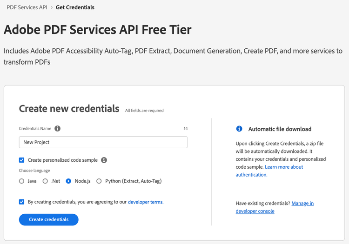Open PDF Services API breadcrumb link
The image size is (349, 244).
[27, 7]
